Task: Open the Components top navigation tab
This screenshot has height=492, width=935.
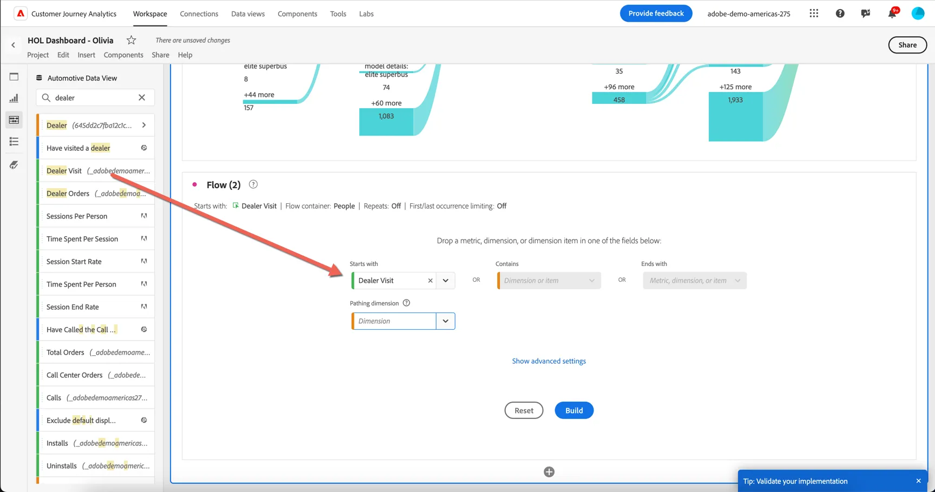Action: pyautogui.click(x=298, y=14)
